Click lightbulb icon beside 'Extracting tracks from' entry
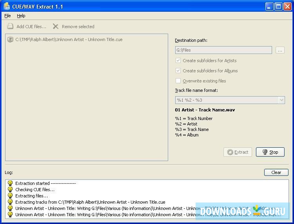Screen dimensions: 294x224 coord(10,202)
